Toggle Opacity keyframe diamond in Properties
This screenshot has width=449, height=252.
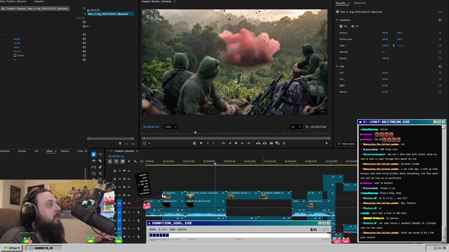440,58
